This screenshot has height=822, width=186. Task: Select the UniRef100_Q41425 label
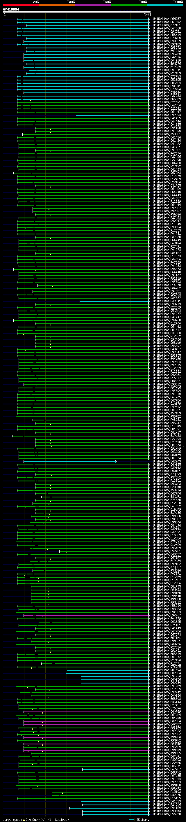pyautogui.click(x=167, y=118)
